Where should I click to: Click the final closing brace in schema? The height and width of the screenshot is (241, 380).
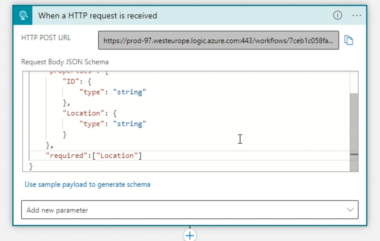pos(31,166)
